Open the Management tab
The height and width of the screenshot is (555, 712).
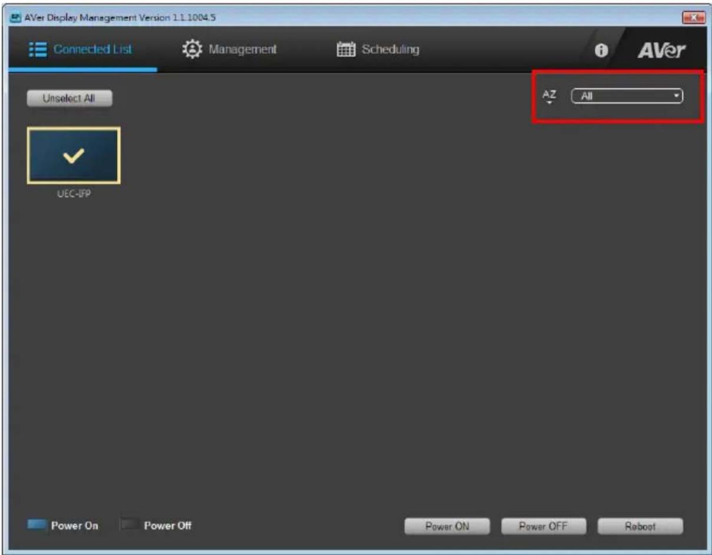click(229, 49)
